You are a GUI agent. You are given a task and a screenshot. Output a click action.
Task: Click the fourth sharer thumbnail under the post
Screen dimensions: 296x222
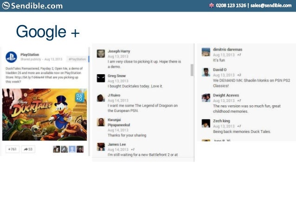tap(80, 149)
